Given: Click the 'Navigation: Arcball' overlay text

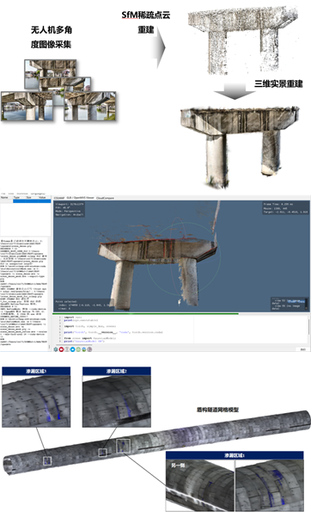Looking at the screenshot, I should (70, 214).
